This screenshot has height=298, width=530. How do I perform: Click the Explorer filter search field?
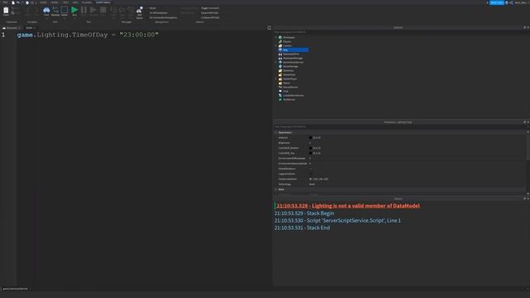pyautogui.click(x=401, y=32)
